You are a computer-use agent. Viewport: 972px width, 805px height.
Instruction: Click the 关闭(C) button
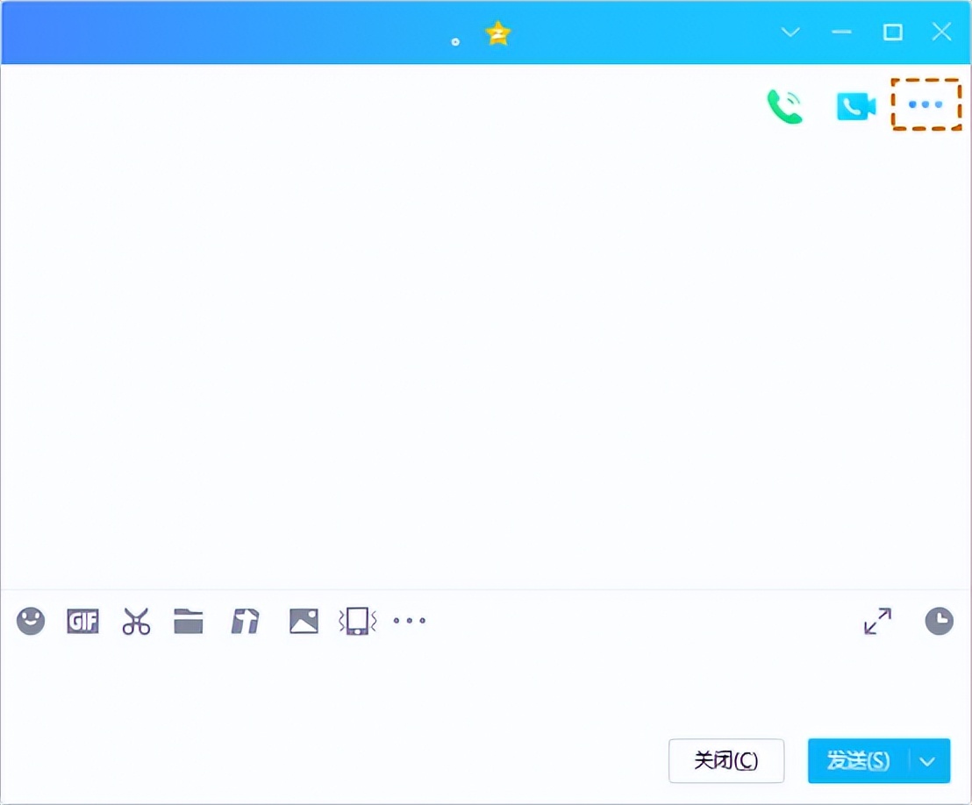tap(726, 760)
